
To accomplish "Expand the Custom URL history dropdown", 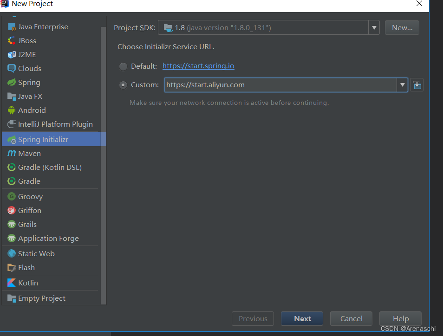I will tap(402, 84).
